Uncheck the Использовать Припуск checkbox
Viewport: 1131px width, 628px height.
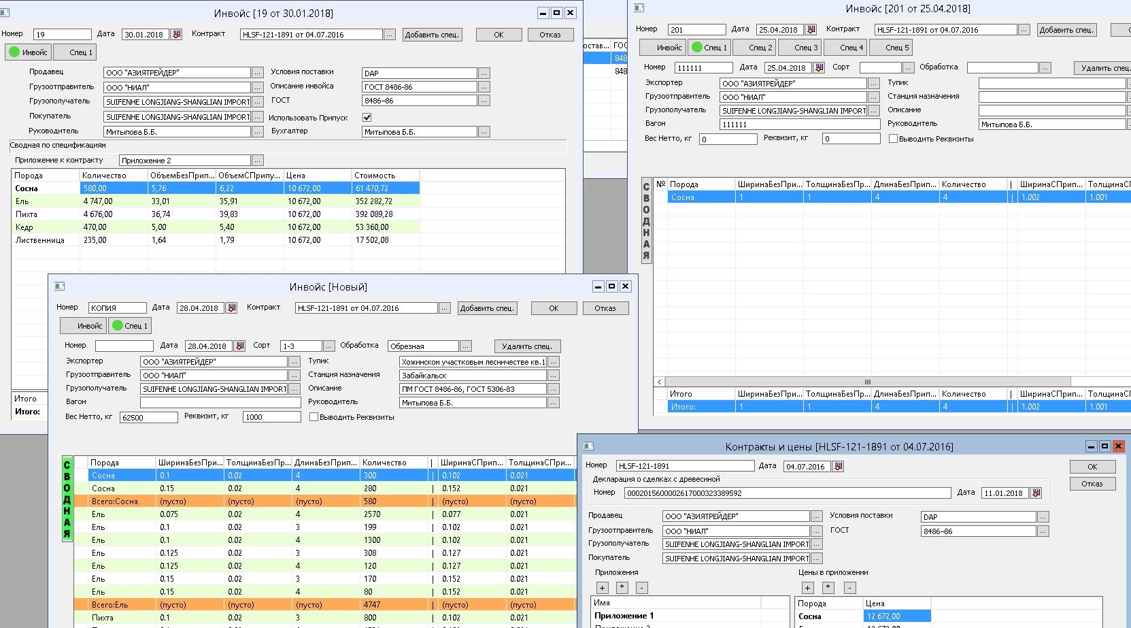tap(367, 118)
